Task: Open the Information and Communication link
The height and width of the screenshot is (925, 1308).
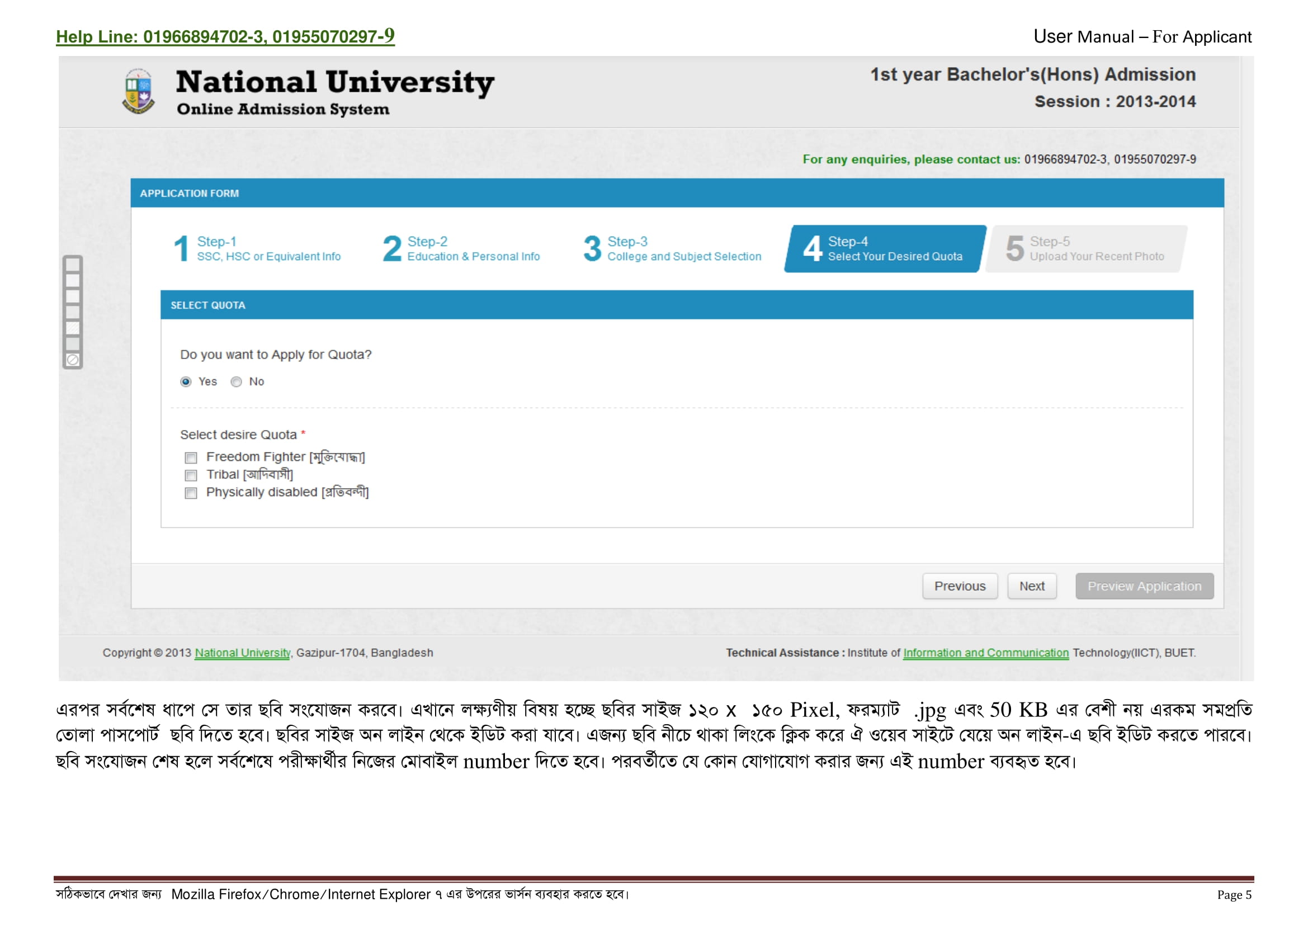Action: pos(985,653)
